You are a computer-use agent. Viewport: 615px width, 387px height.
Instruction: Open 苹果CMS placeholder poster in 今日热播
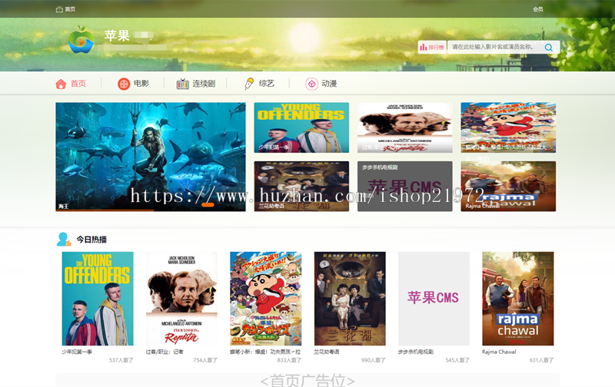pyautogui.click(x=434, y=299)
